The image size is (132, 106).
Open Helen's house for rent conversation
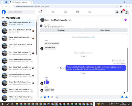18,83
